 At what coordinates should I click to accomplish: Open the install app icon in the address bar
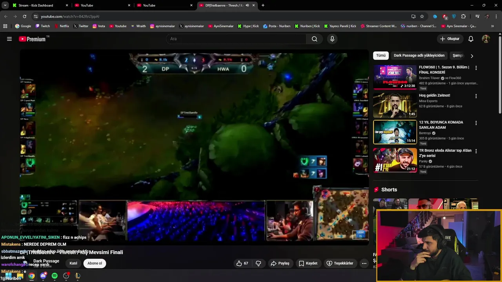point(413,16)
